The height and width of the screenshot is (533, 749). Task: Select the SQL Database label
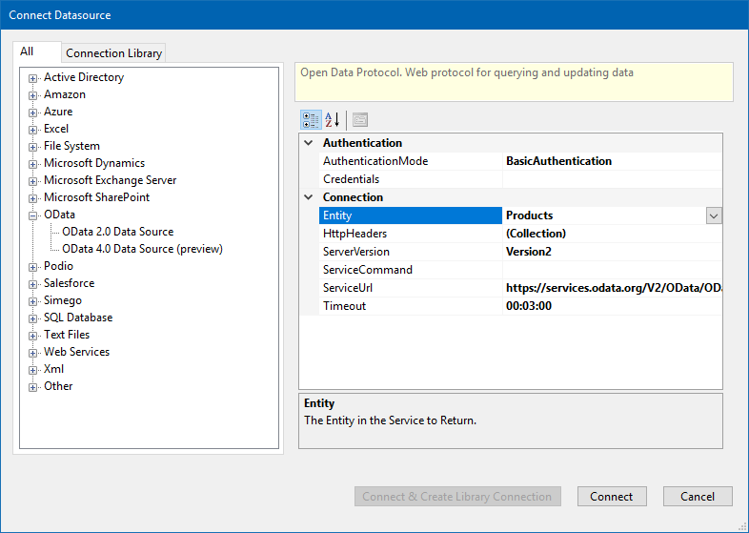(78, 318)
